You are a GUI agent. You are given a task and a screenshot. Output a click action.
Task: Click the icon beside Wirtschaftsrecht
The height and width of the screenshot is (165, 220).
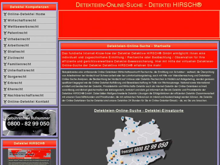tap(5, 21)
